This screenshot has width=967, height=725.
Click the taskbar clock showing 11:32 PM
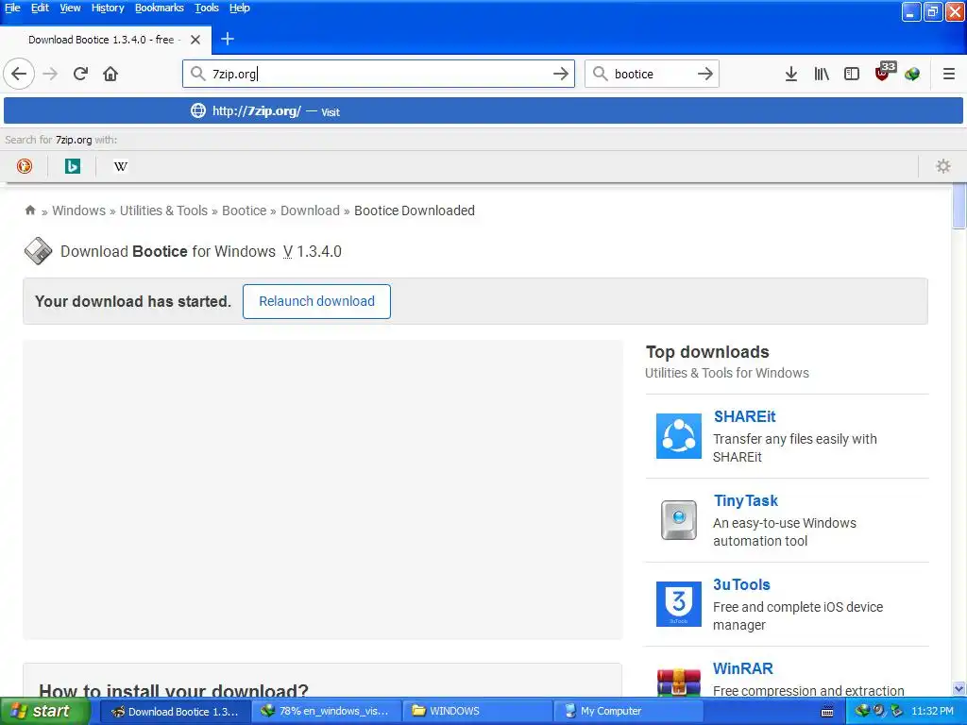(x=932, y=712)
